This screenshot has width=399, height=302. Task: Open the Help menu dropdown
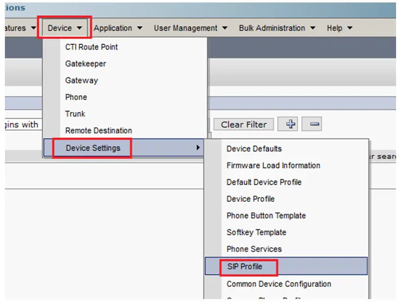[x=338, y=28]
